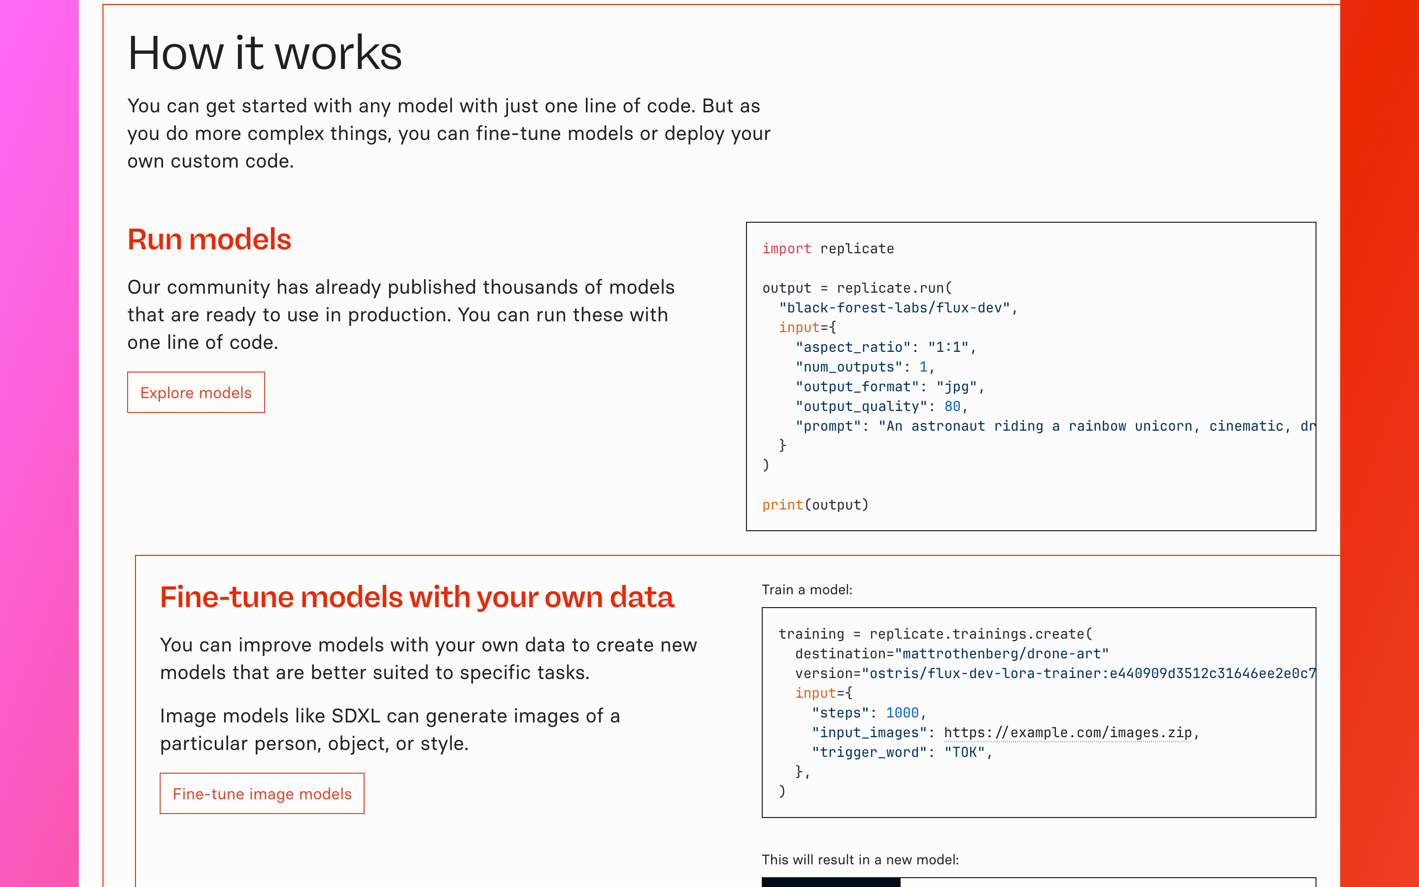Click the Explore models button

pyautogui.click(x=196, y=392)
